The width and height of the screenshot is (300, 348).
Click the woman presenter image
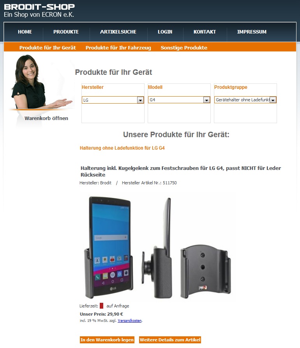click(x=41, y=82)
